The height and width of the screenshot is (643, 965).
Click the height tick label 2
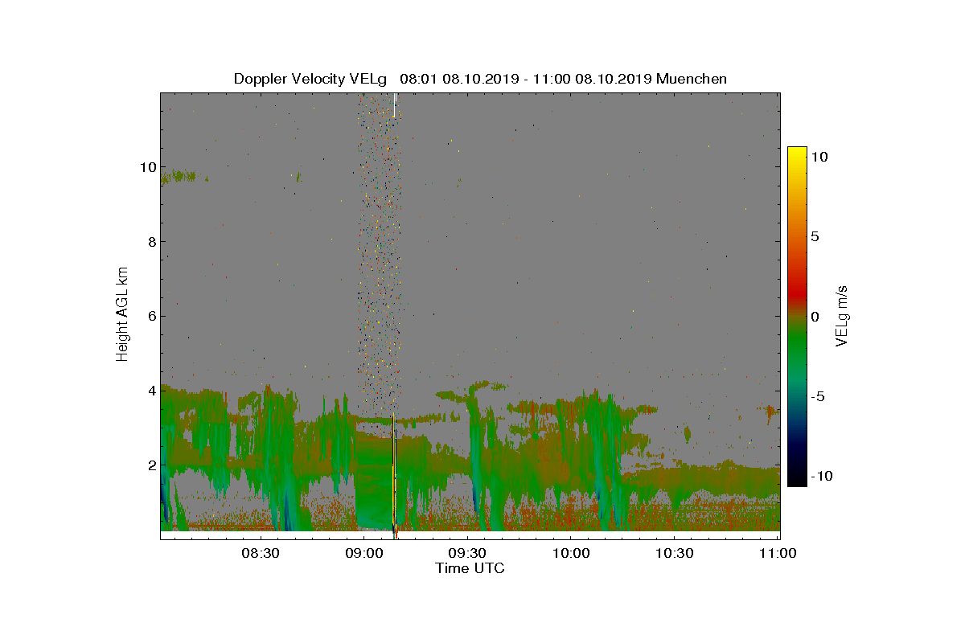(151, 465)
